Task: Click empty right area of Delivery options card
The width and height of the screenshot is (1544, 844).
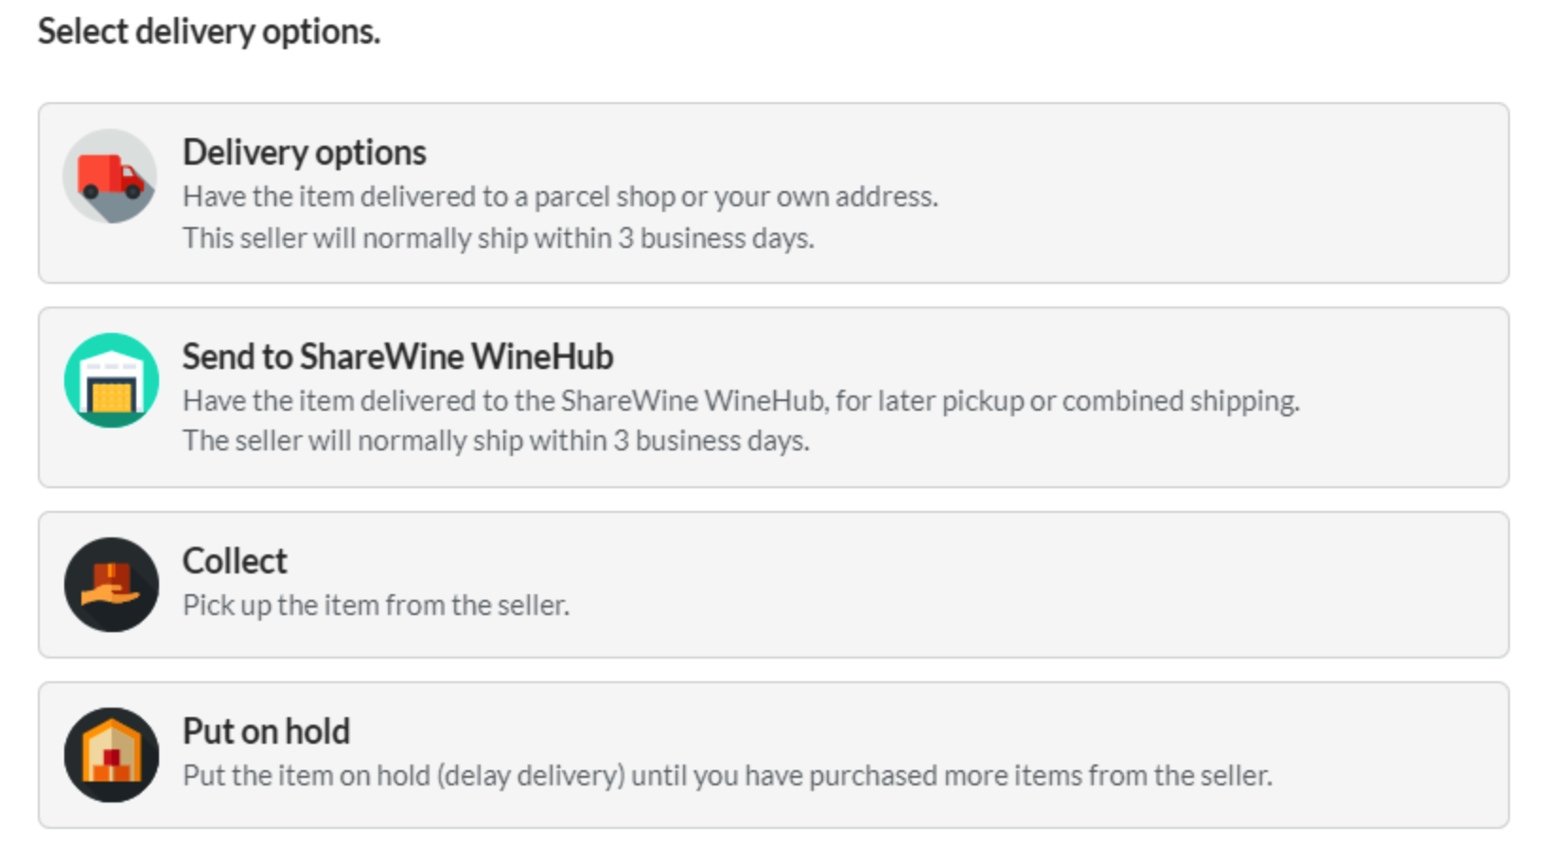Action: [1230, 193]
